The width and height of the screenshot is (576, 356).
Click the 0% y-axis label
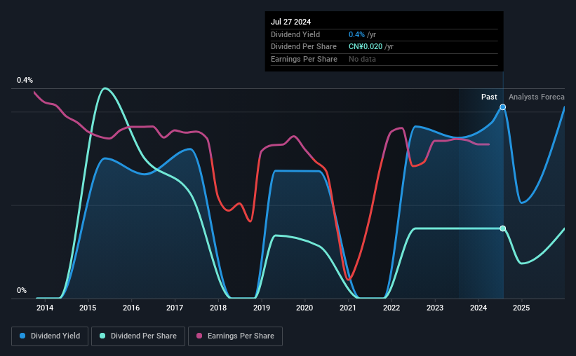22,290
